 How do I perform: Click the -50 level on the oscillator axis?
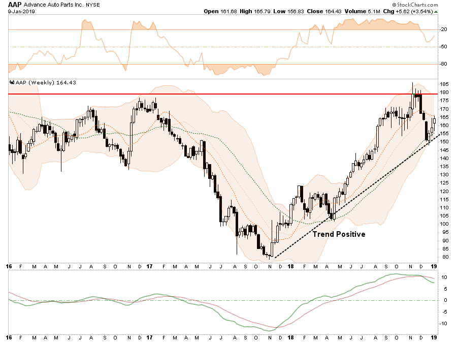(443, 47)
